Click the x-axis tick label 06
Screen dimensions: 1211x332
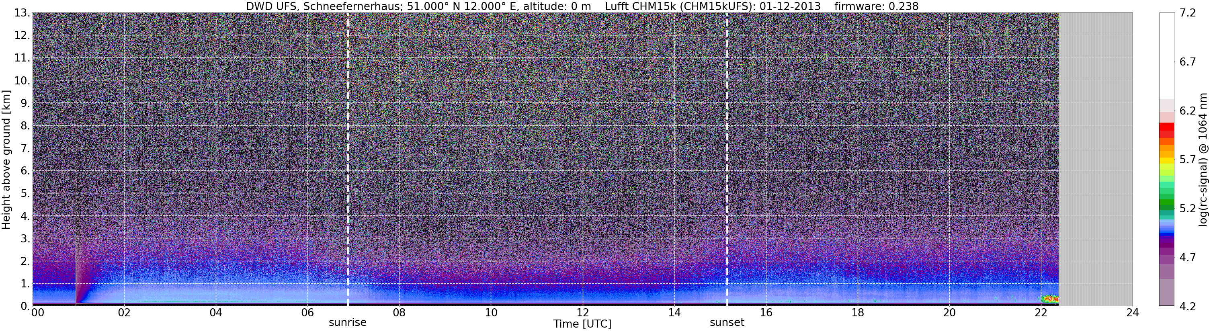(307, 313)
